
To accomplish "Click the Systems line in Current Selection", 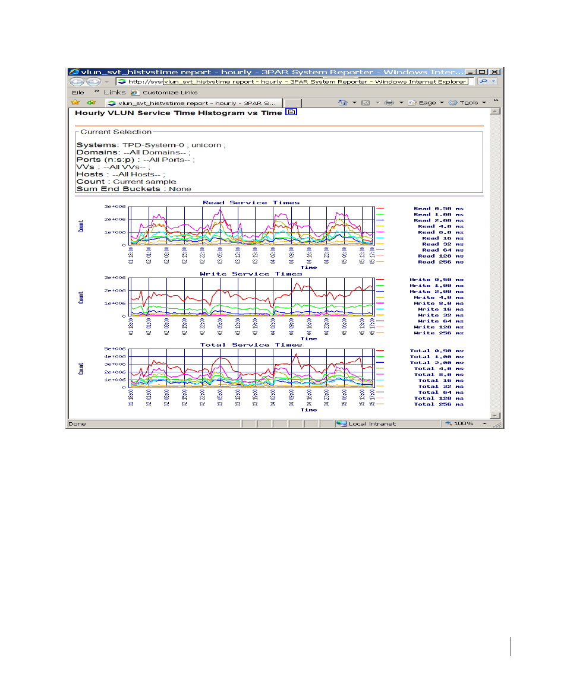I will [151, 145].
